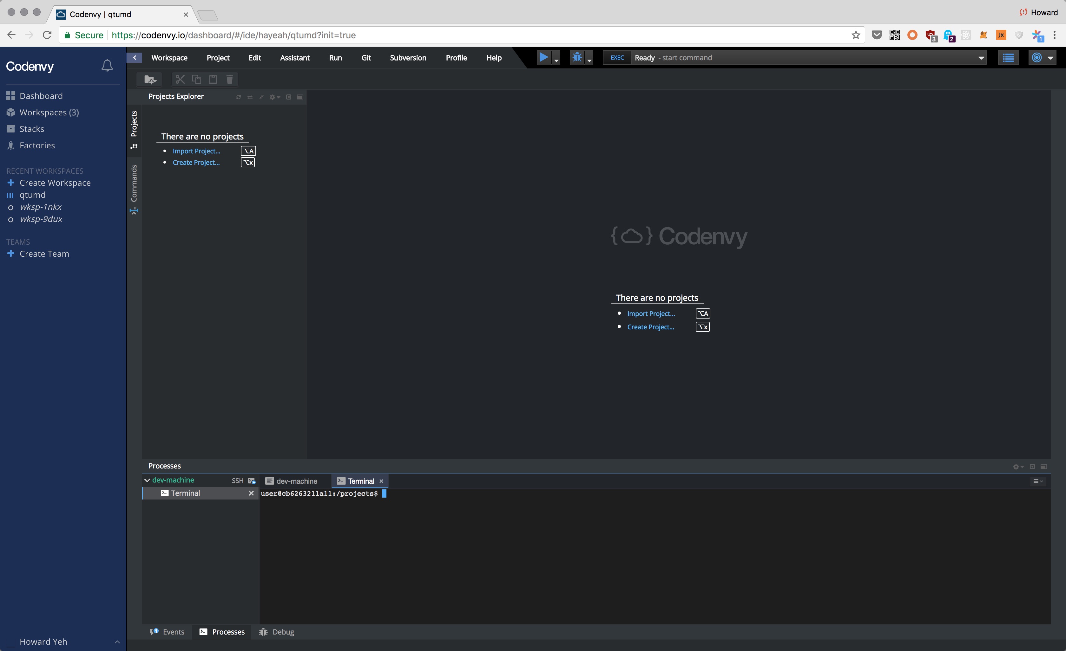This screenshot has width=1066, height=651.
Task: Click Import Project link in Projects Explorer
Action: click(196, 151)
